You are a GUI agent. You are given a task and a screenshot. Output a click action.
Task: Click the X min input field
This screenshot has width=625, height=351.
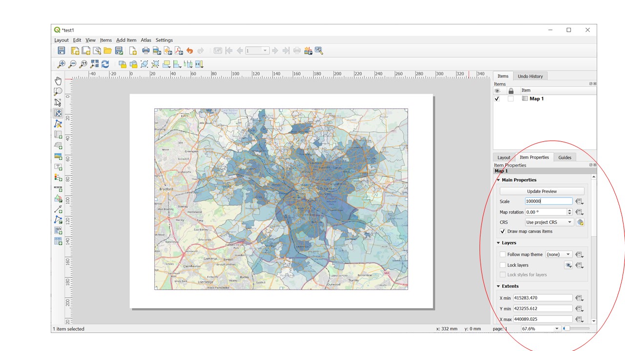pos(542,298)
